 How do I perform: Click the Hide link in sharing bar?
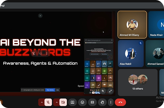coord(58,90)
